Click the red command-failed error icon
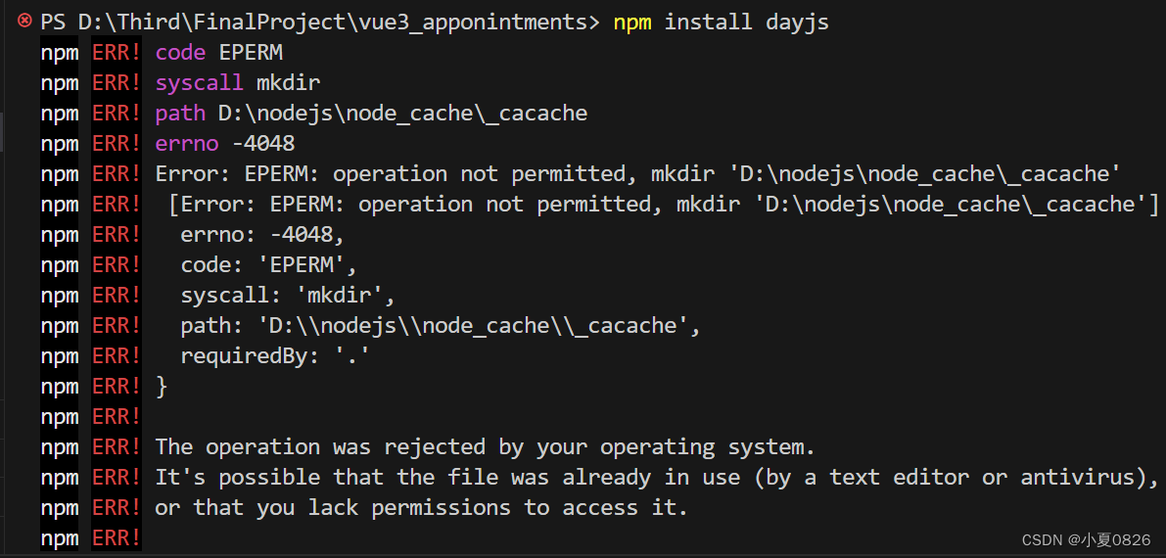Image resolution: width=1166 pixels, height=558 pixels. coord(24,22)
